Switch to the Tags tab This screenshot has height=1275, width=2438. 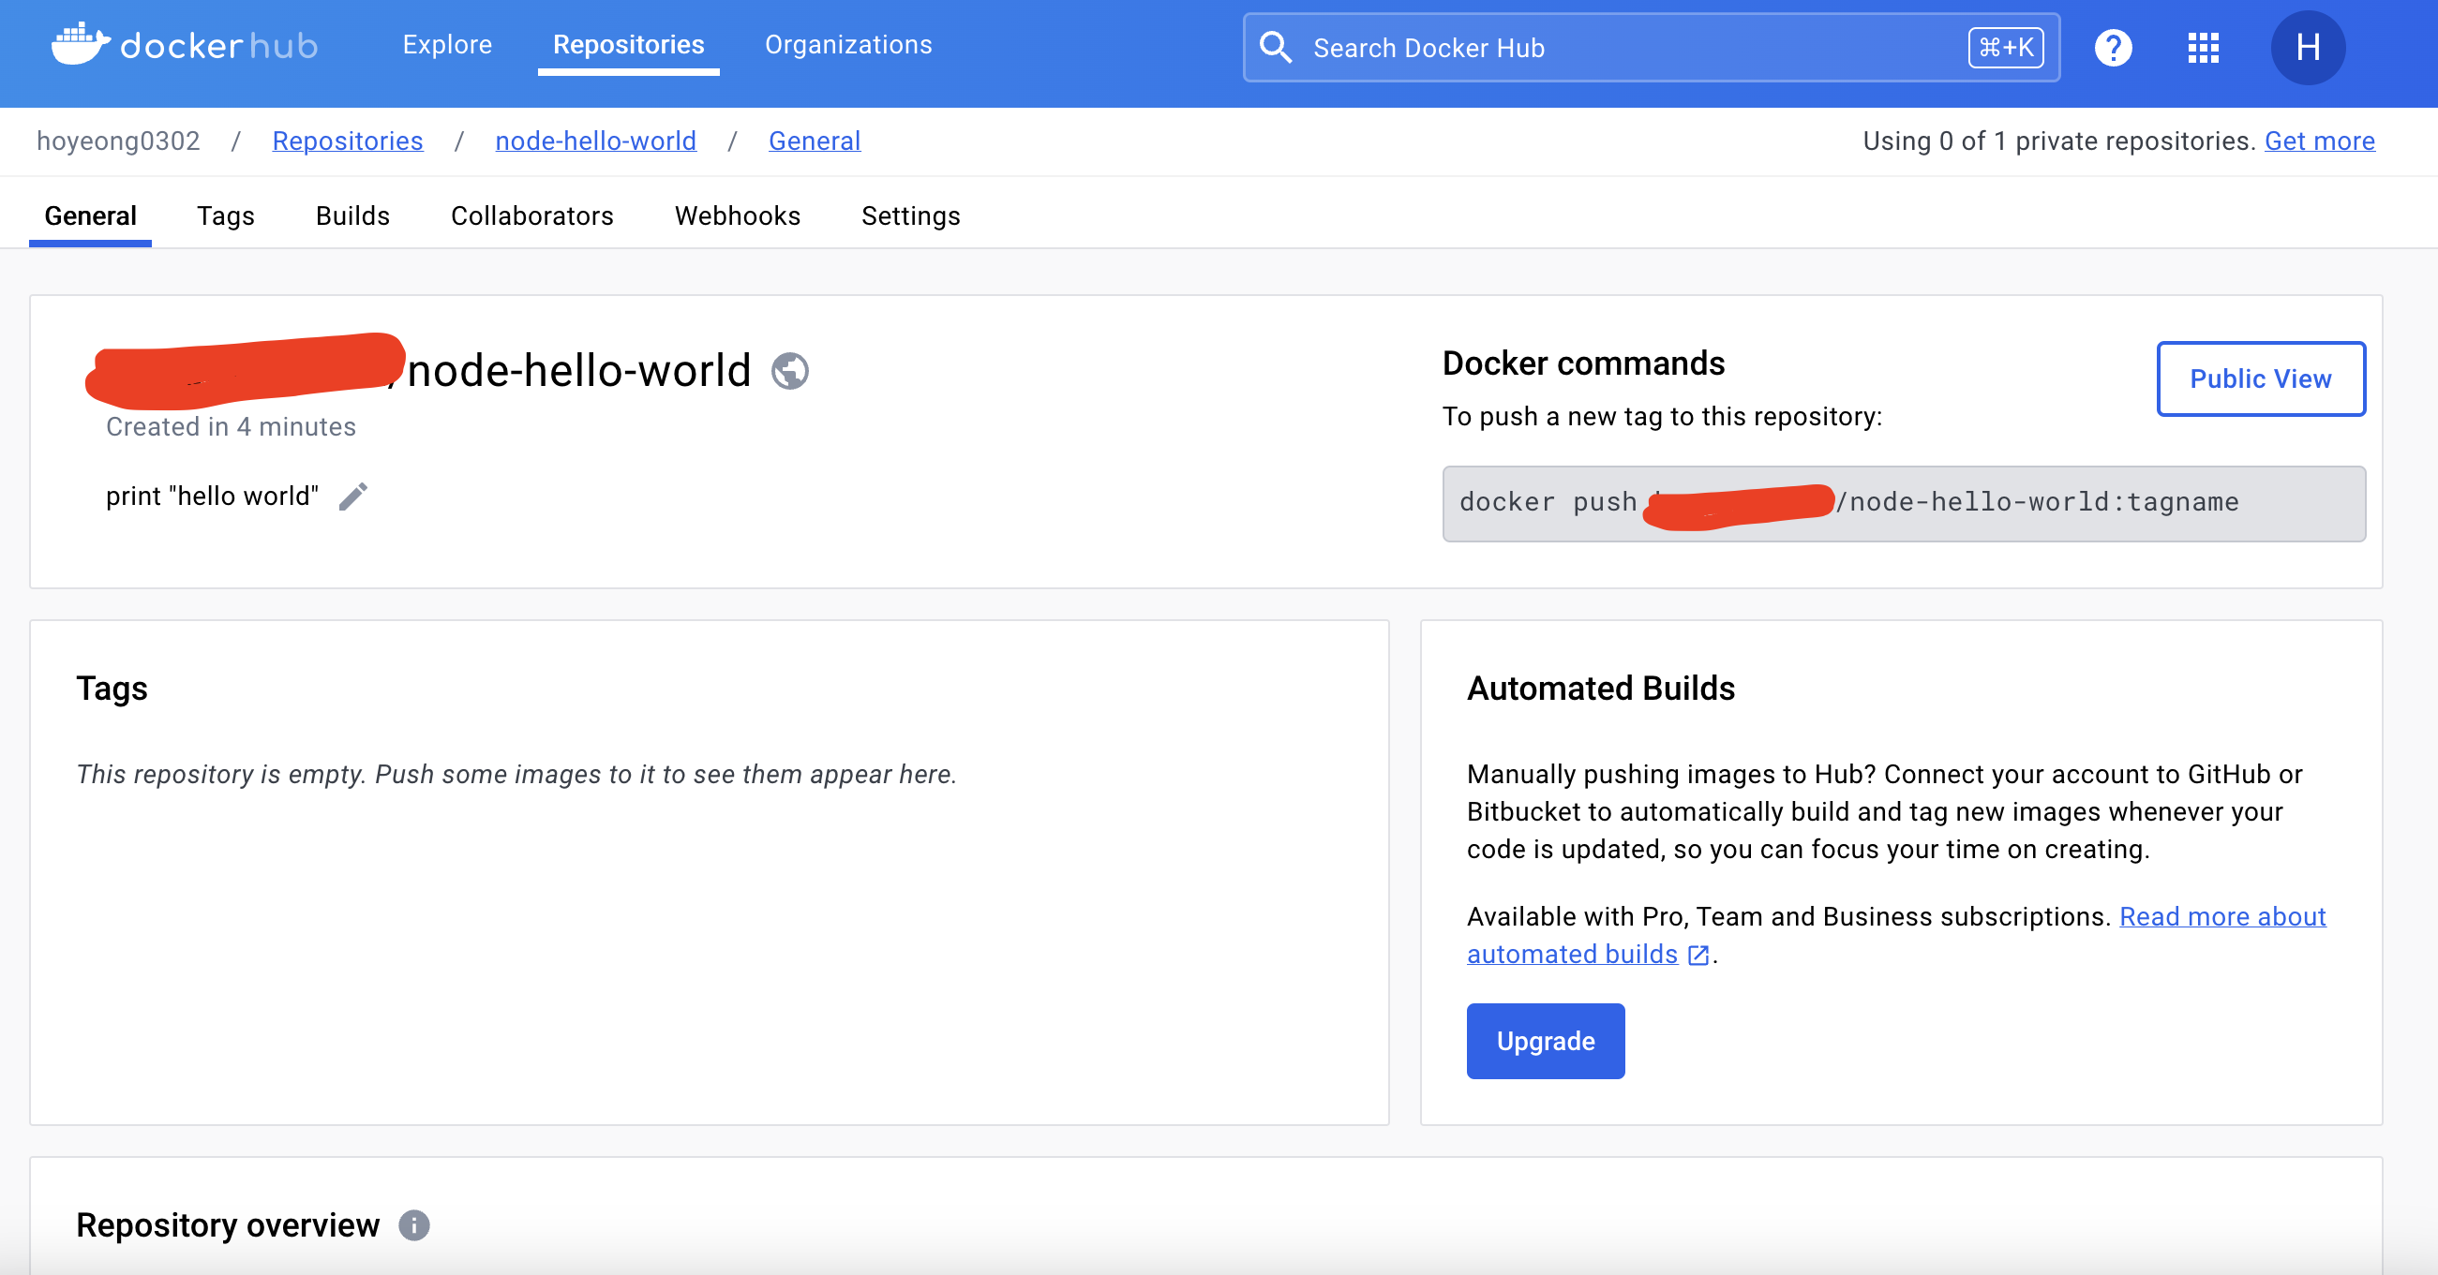point(225,215)
